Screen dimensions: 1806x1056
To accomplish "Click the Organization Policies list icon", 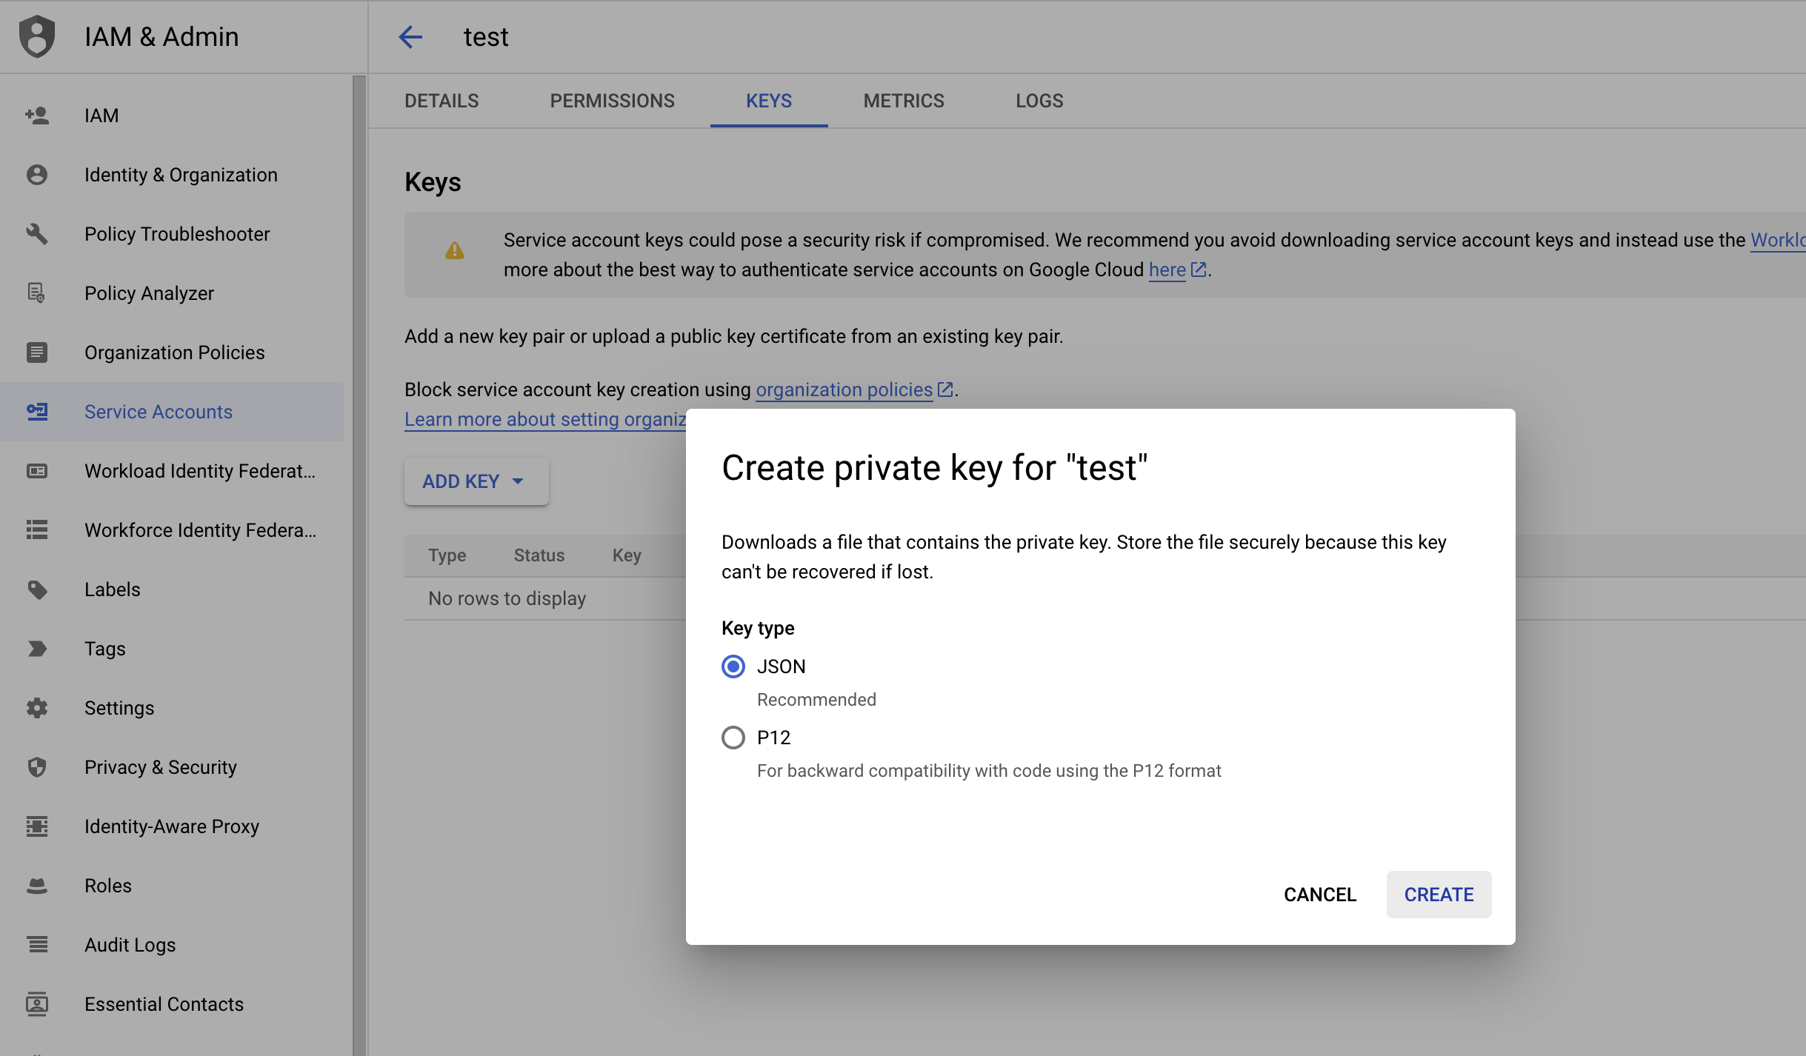I will [37, 352].
